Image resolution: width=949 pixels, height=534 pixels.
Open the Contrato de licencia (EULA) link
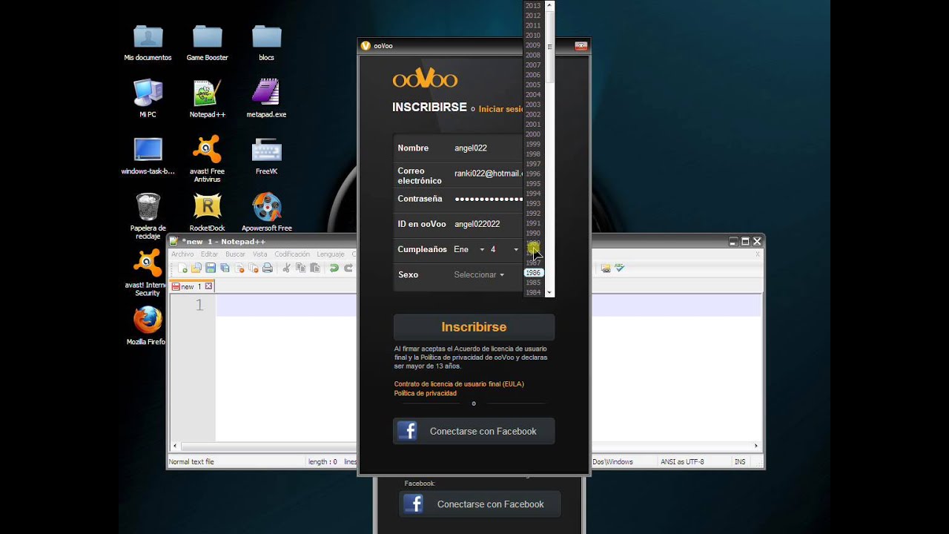tap(459, 384)
